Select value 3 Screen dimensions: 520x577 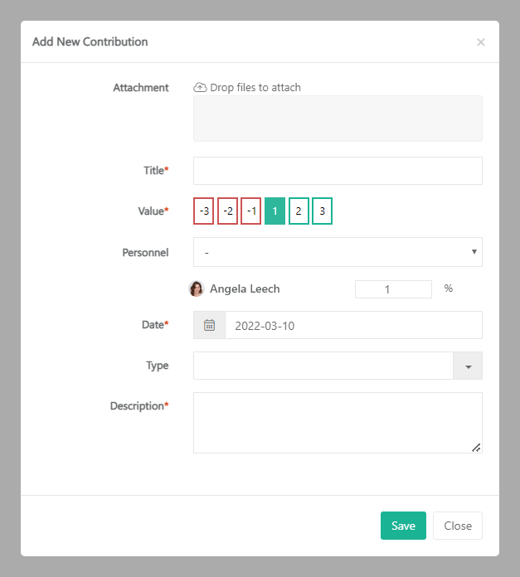[x=322, y=211]
